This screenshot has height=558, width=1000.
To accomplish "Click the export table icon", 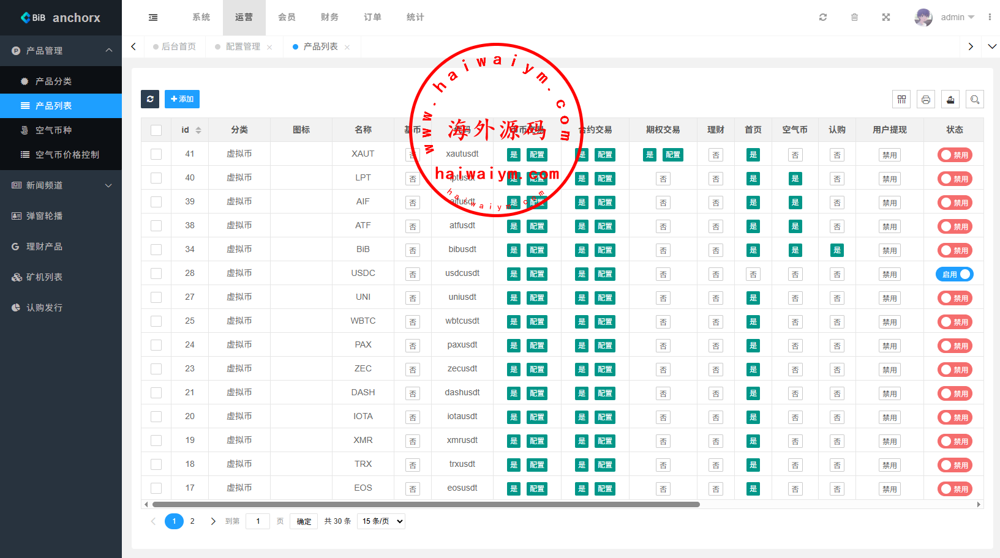I will tap(950, 99).
